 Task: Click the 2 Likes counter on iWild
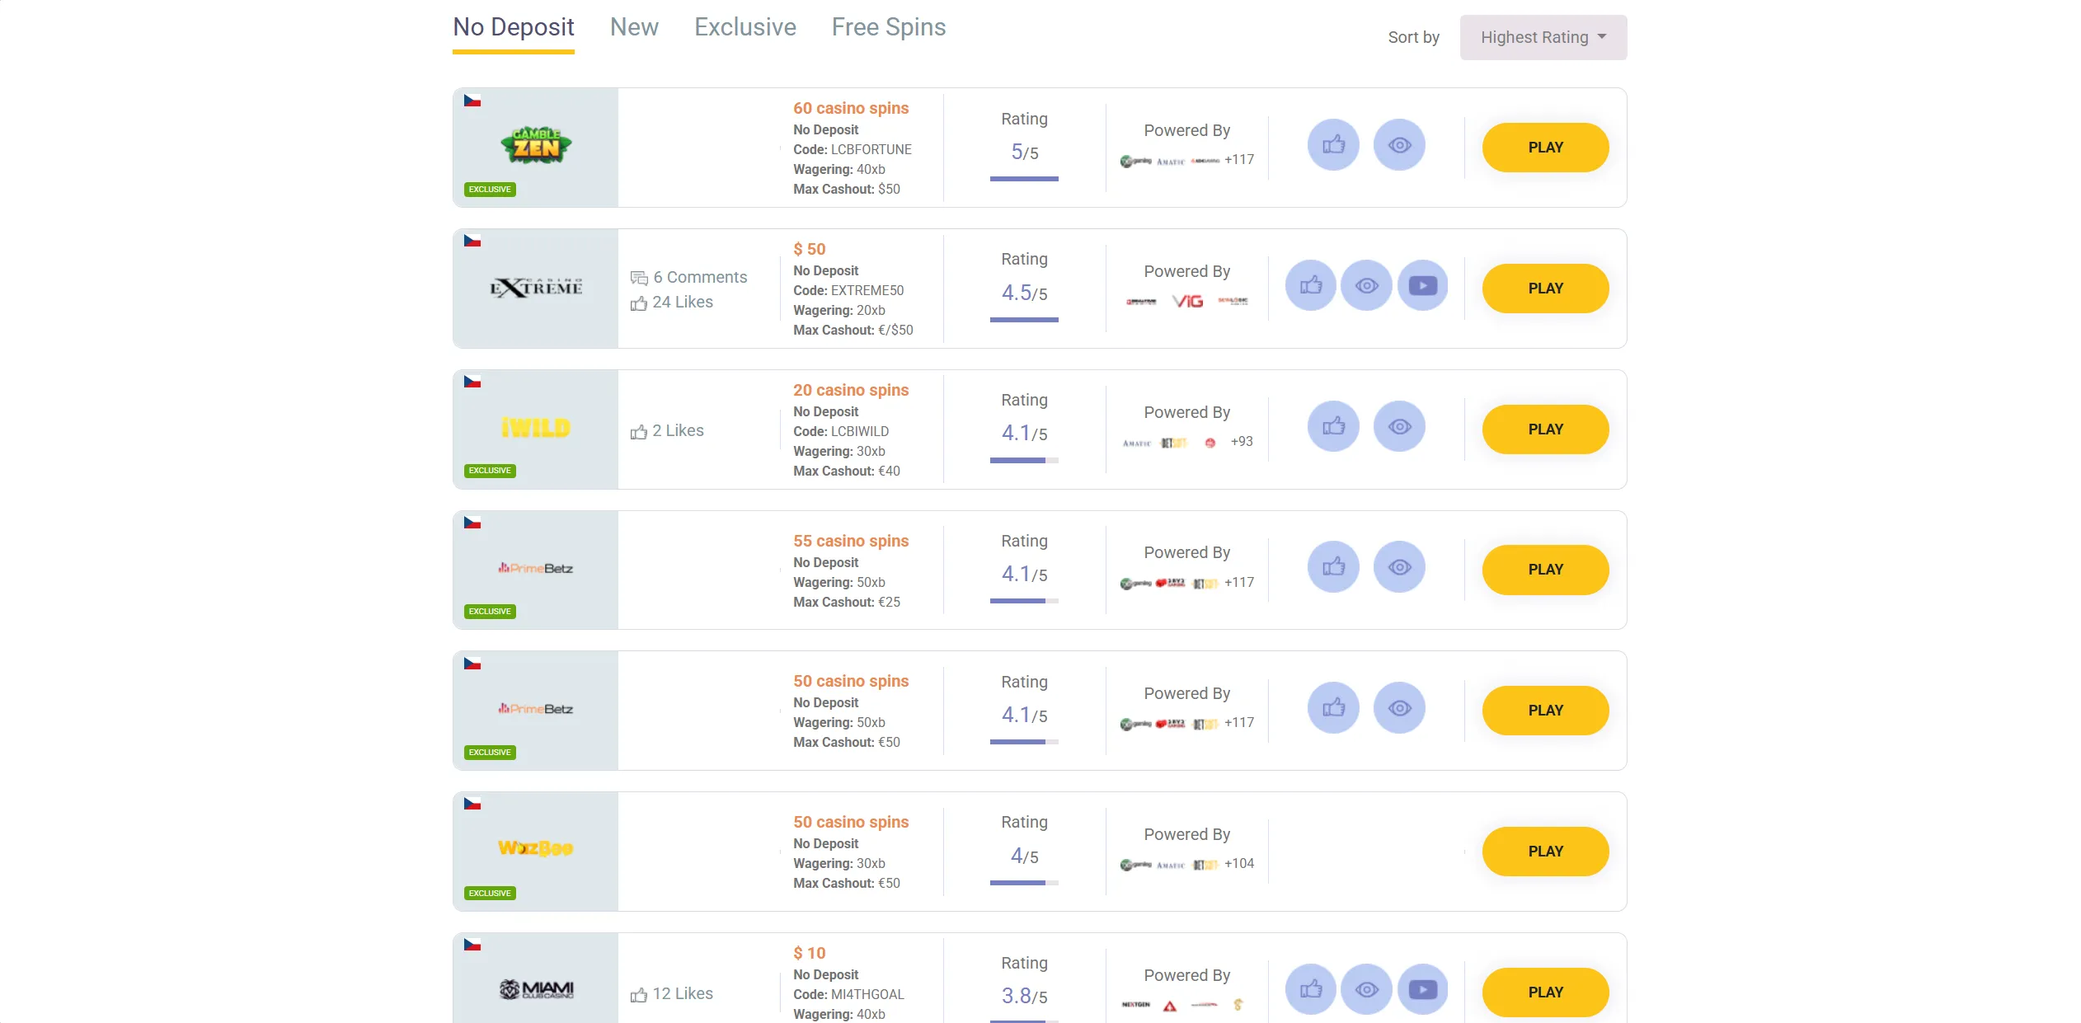(667, 431)
